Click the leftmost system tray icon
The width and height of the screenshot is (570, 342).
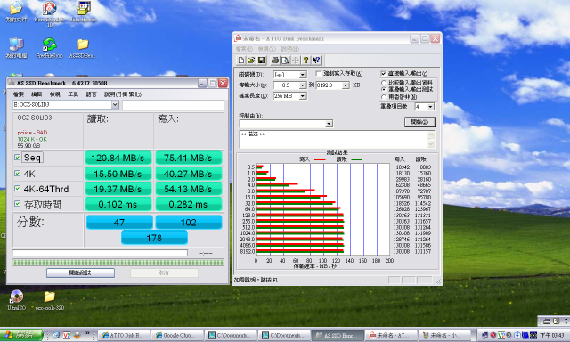484,335
